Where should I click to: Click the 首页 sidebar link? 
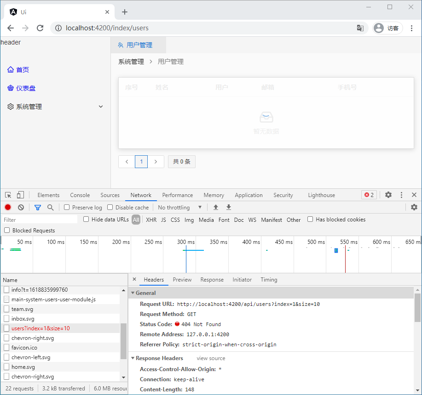coord(22,70)
